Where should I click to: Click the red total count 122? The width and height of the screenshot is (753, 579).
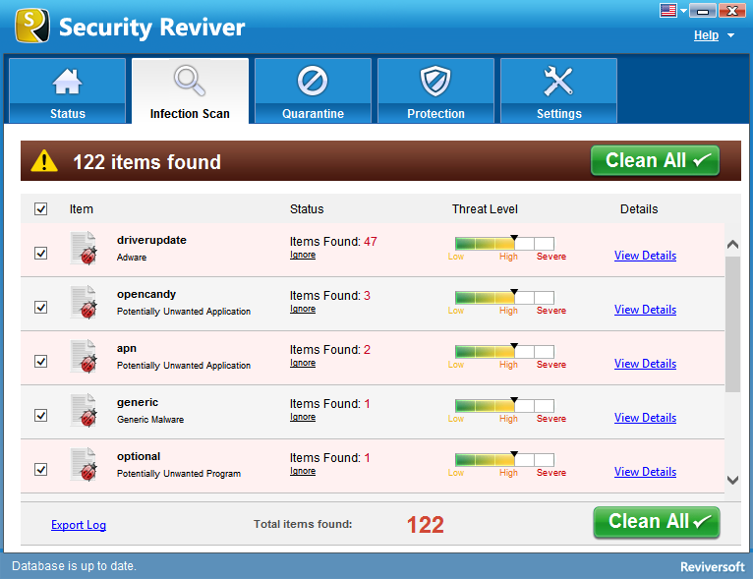[x=425, y=525]
